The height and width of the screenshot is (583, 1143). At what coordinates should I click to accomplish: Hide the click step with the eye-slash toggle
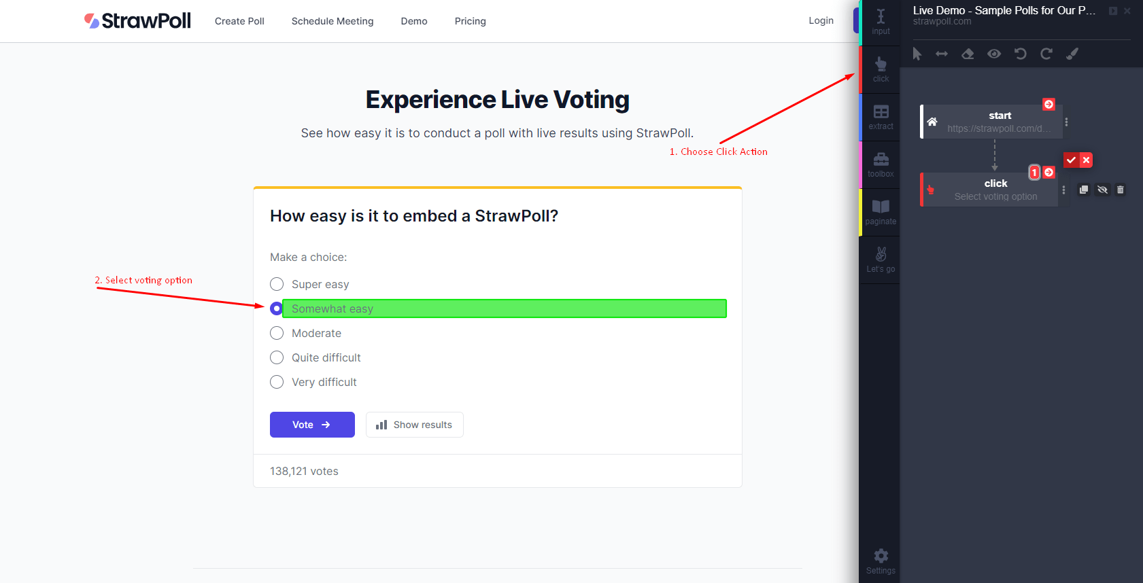tap(1102, 190)
